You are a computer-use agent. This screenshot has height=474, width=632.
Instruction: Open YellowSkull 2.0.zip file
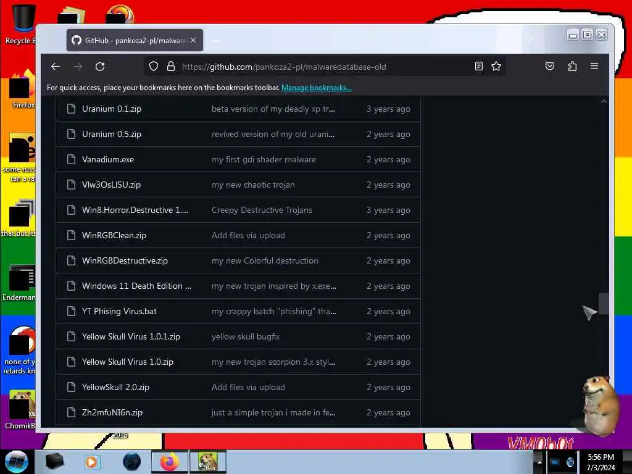115,388
